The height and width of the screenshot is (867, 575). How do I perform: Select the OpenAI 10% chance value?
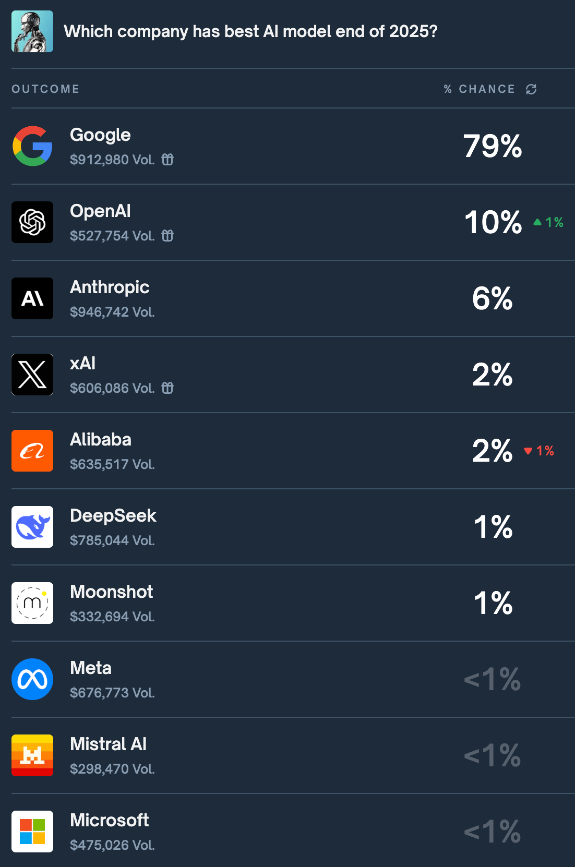[x=493, y=222]
